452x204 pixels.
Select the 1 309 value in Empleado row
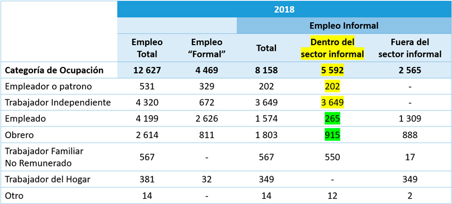point(409,118)
